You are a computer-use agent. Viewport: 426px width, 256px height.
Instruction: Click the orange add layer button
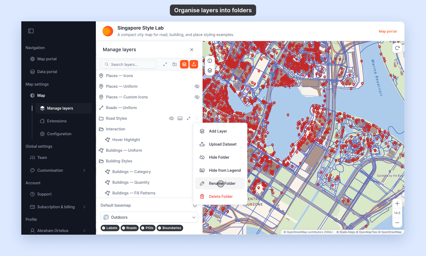click(184, 64)
